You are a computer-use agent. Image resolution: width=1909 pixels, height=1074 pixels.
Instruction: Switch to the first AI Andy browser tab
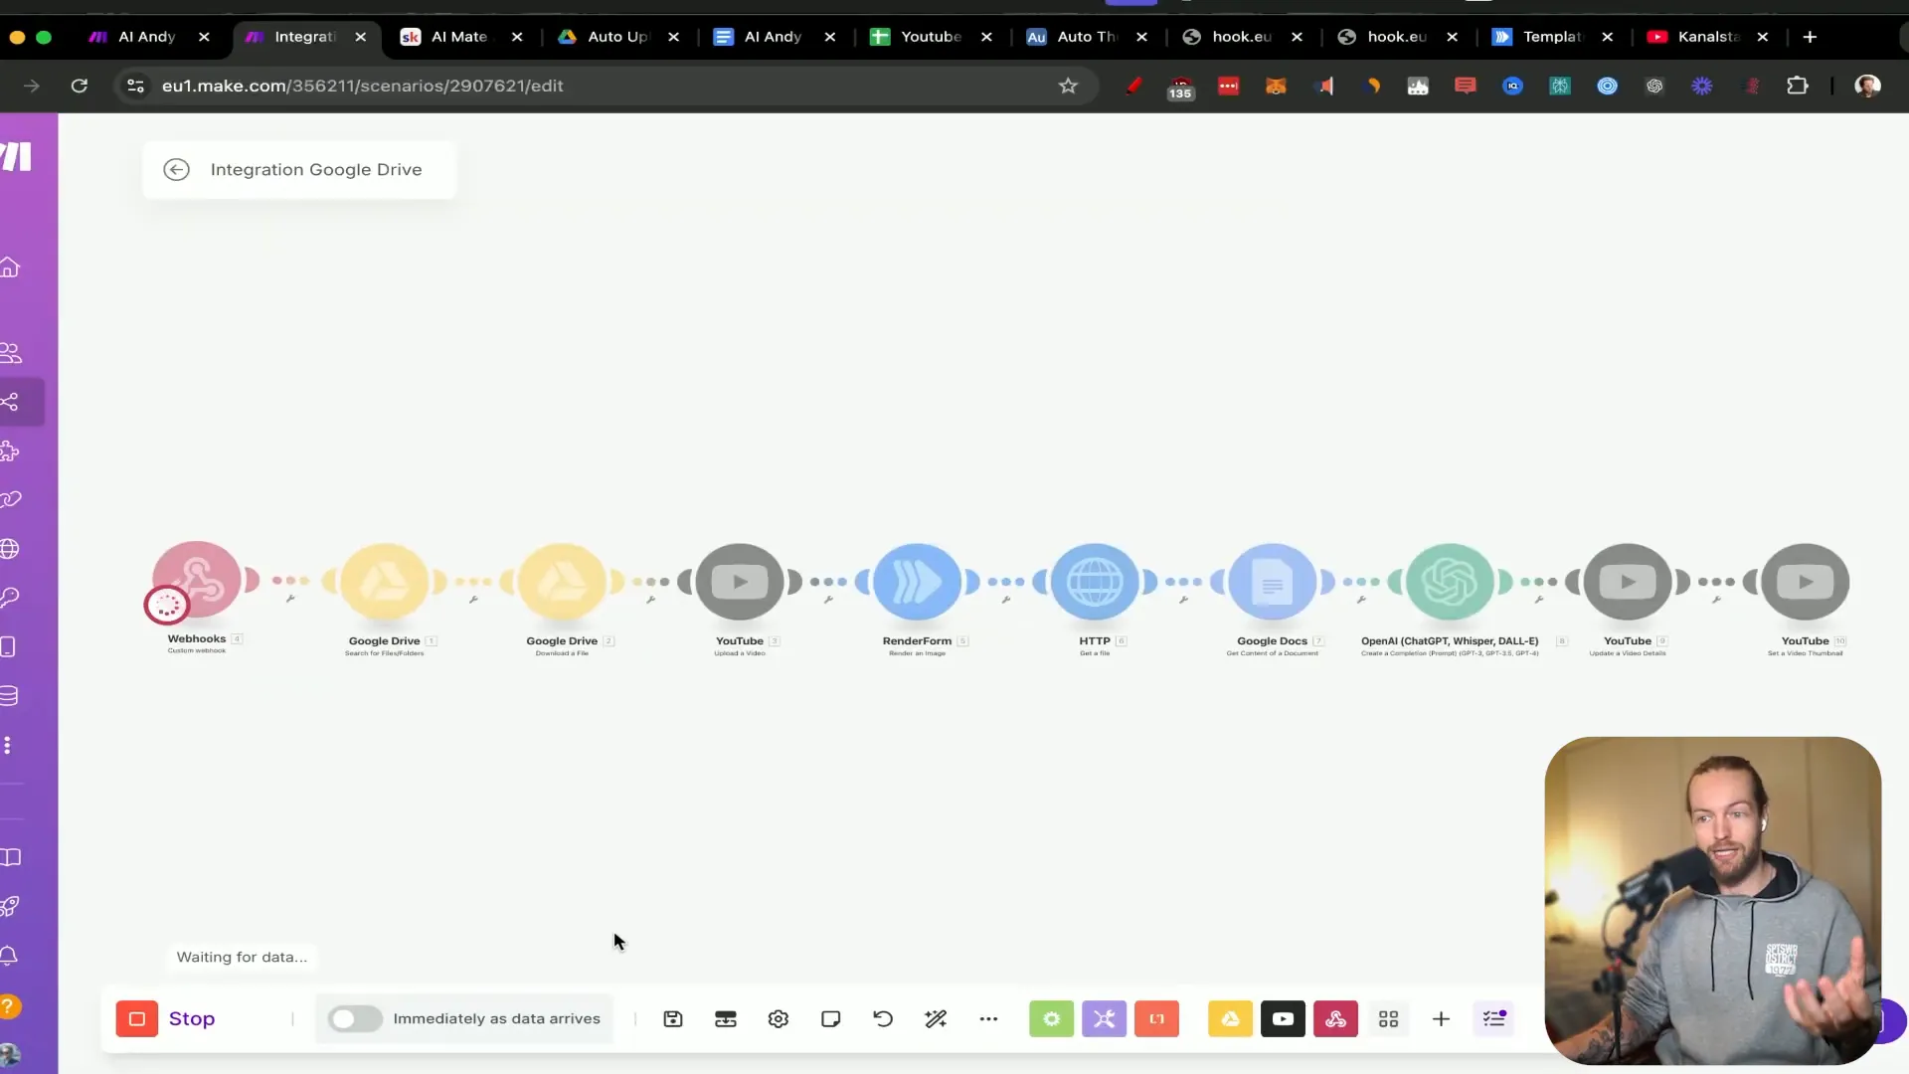click(x=146, y=37)
